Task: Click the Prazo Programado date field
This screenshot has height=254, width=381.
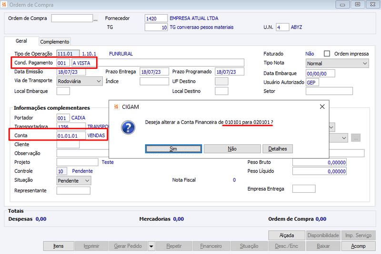Action: tap(230, 72)
